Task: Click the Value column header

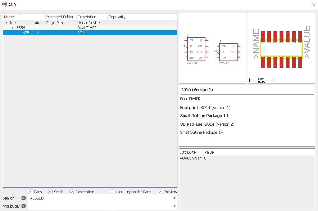Action: [259, 152]
